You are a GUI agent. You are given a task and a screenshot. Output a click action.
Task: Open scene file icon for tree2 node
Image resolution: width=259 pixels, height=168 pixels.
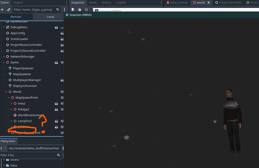pos(56,103)
